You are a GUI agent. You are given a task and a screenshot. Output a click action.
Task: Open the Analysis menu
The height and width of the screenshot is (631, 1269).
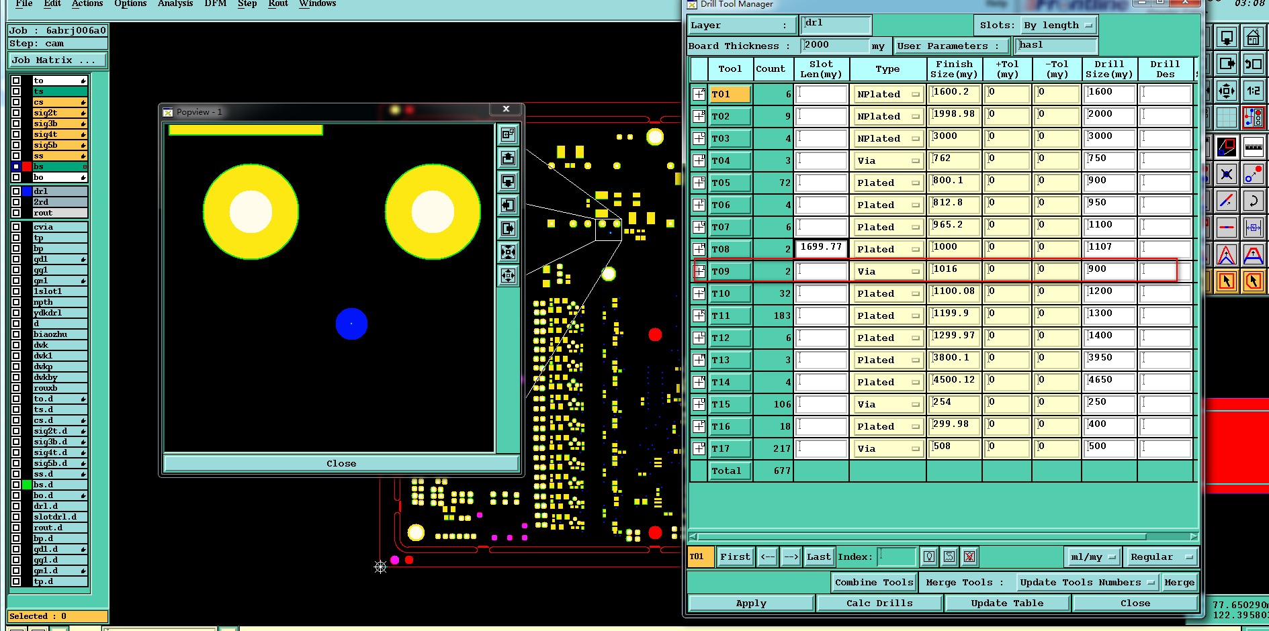click(175, 4)
